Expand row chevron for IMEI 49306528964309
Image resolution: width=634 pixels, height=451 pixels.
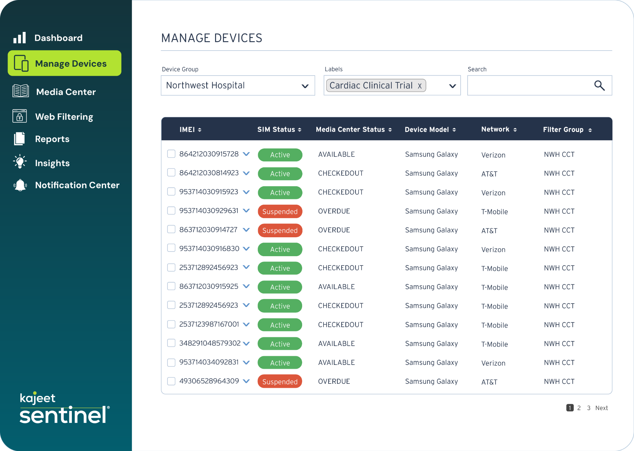[246, 381]
